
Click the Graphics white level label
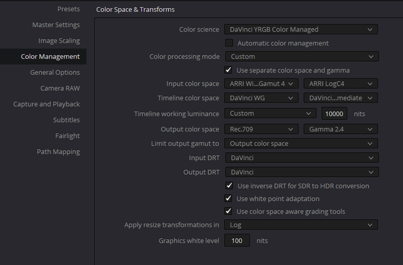(189, 241)
